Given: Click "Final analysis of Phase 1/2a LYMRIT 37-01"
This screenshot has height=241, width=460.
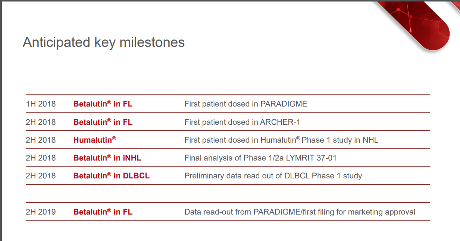Looking at the screenshot, I should [x=260, y=158].
